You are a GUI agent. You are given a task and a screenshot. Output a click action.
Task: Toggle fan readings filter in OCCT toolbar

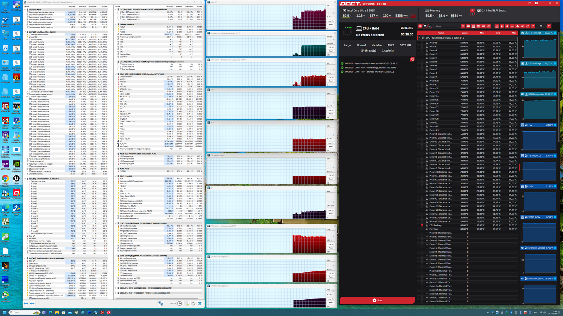[x=517, y=26]
